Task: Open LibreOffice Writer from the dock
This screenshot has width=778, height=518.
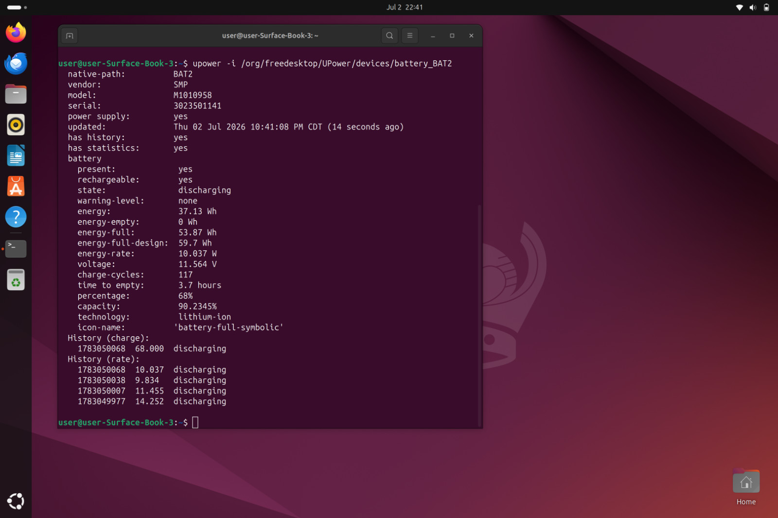Action: pos(16,155)
